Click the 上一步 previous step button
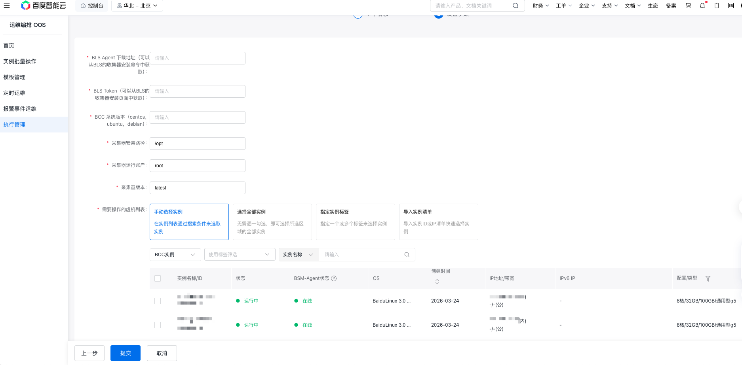Viewport: 742px width, 365px height. (89, 353)
